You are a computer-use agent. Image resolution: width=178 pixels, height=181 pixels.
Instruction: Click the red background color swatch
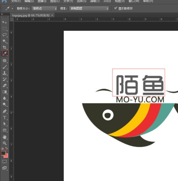pos(6,156)
